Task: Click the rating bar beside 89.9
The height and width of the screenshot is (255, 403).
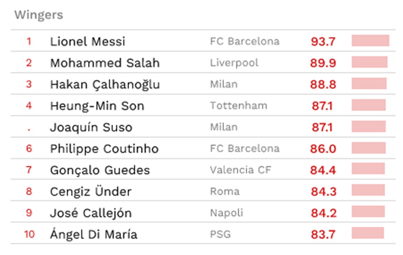Action: pyautogui.click(x=369, y=62)
